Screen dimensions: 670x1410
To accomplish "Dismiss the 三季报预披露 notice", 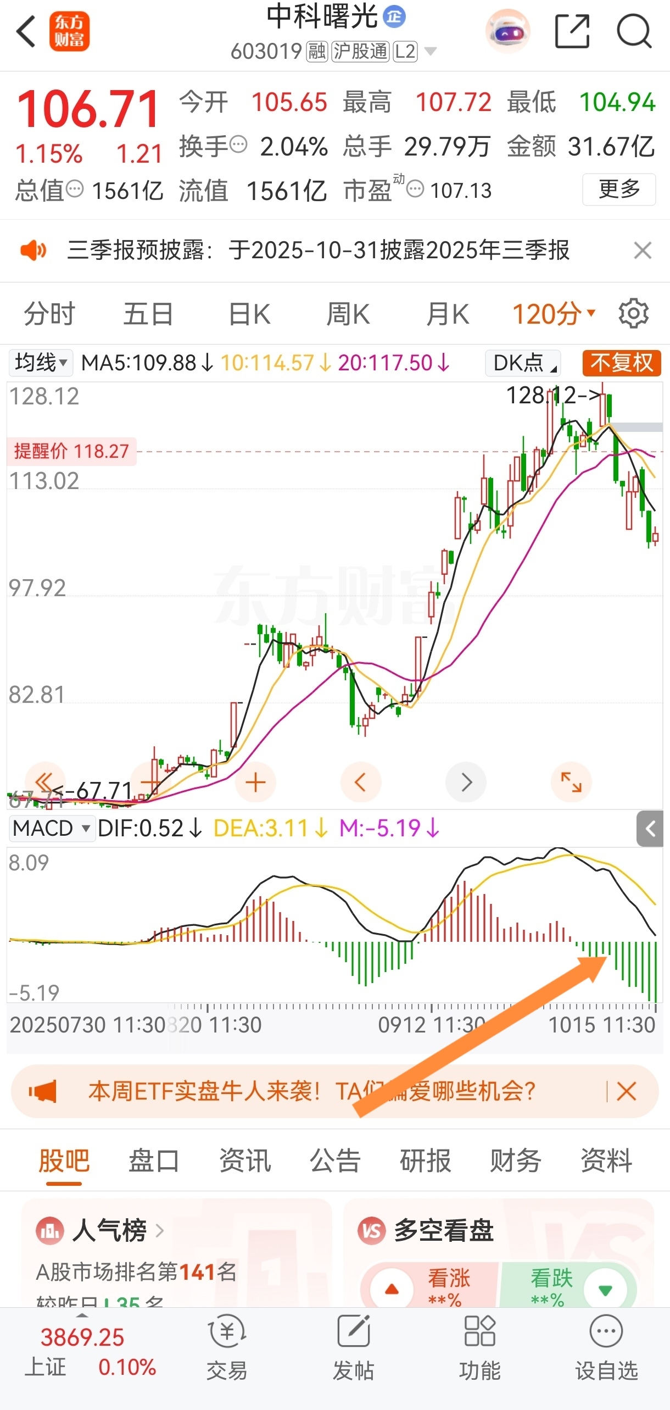I will [642, 251].
